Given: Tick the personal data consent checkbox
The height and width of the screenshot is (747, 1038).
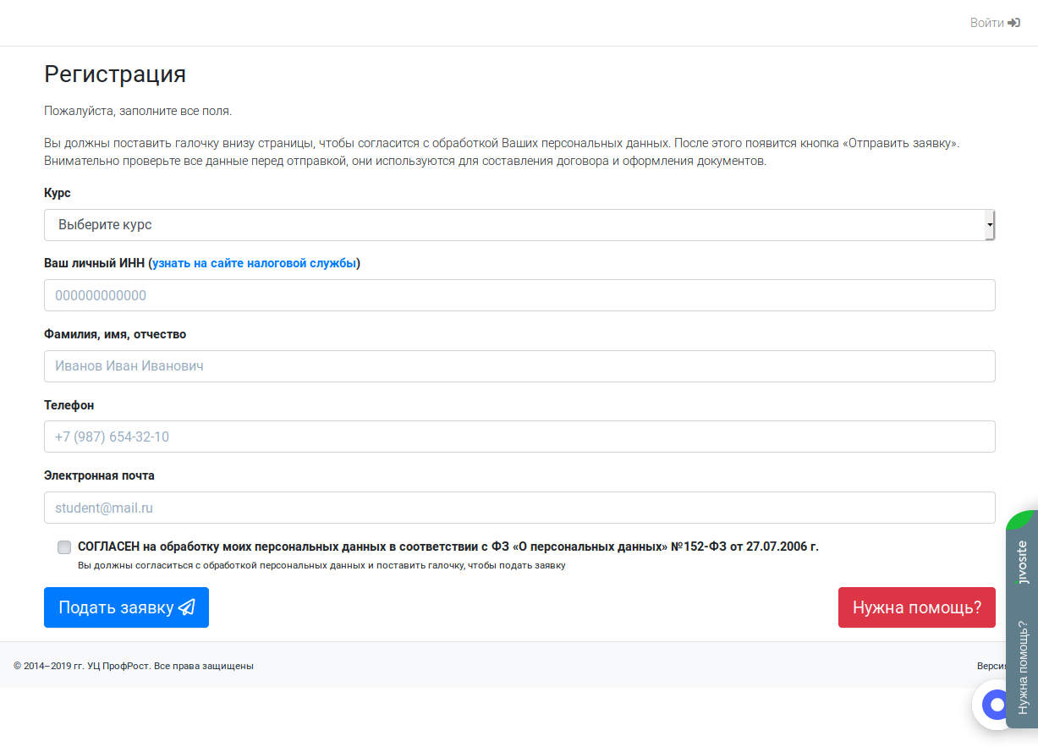Looking at the screenshot, I should (64, 547).
